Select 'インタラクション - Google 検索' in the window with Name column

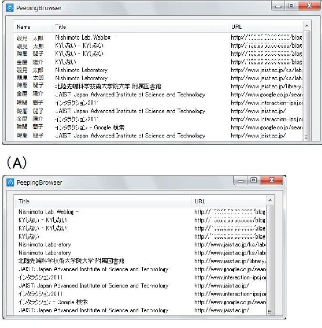click(x=90, y=127)
